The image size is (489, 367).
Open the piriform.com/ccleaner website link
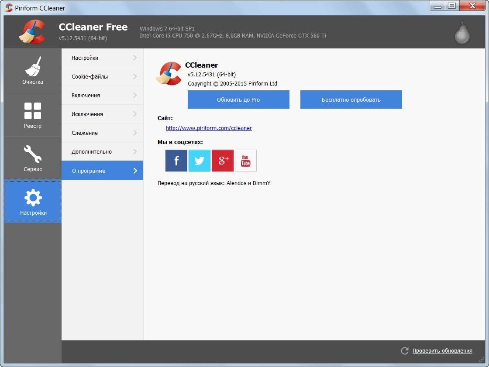(x=209, y=128)
